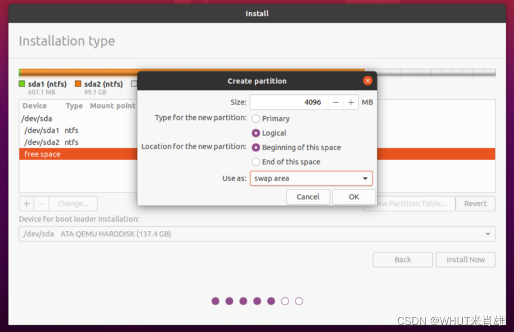Click the Change... partition button
514x332 pixels.
click(x=73, y=204)
